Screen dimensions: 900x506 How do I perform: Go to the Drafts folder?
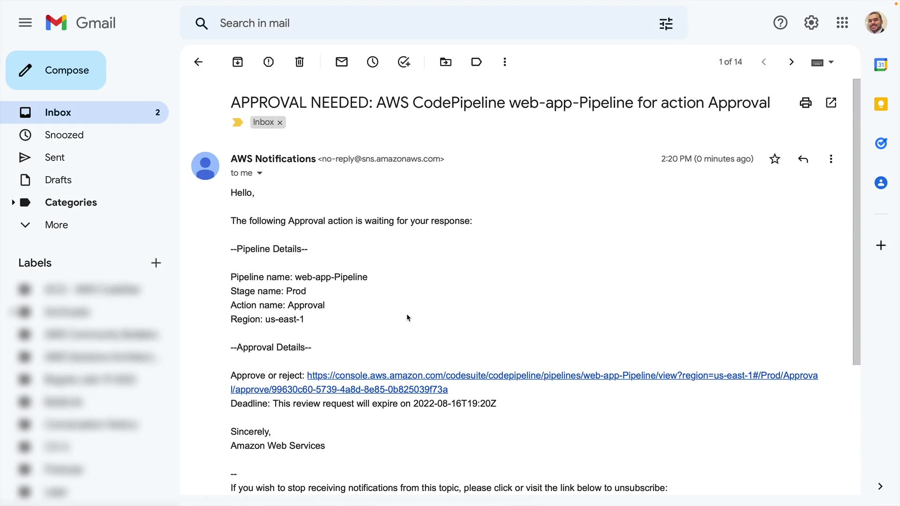click(58, 180)
